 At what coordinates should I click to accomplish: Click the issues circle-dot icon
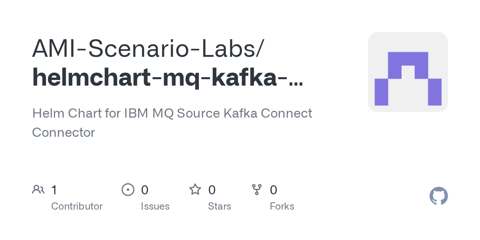[x=128, y=190]
